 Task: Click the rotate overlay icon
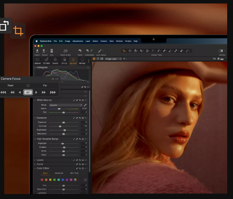coord(4,26)
